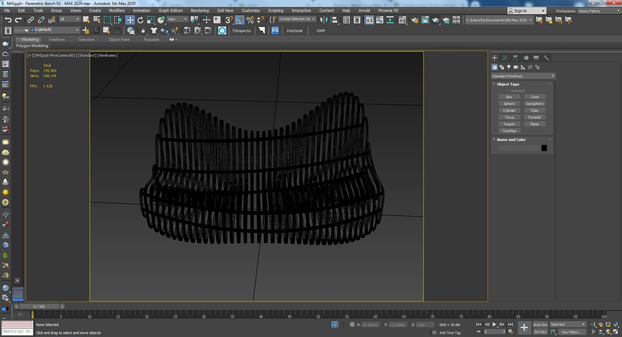Switch to the Freeform ribbon tab

point(57,39)
